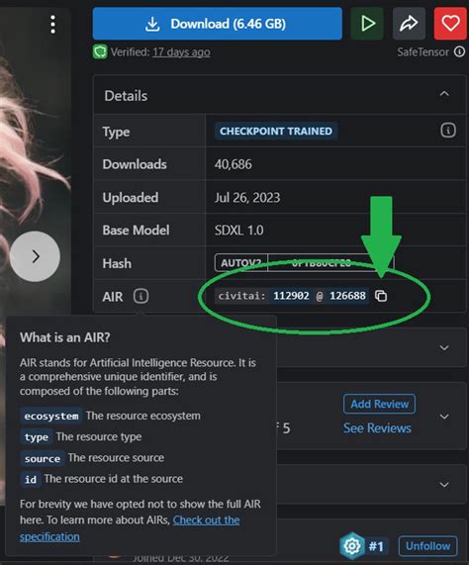The width and height of the screenshot is (469, 565).
Task: Click the Download (6.46 GB) button
Action: click(218, 24)
